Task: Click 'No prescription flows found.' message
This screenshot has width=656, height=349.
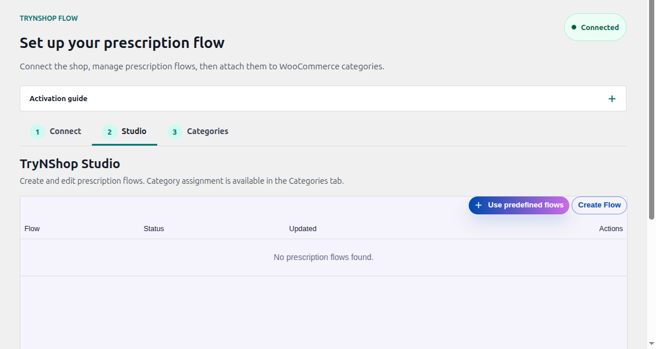Action: coord(324,257)
